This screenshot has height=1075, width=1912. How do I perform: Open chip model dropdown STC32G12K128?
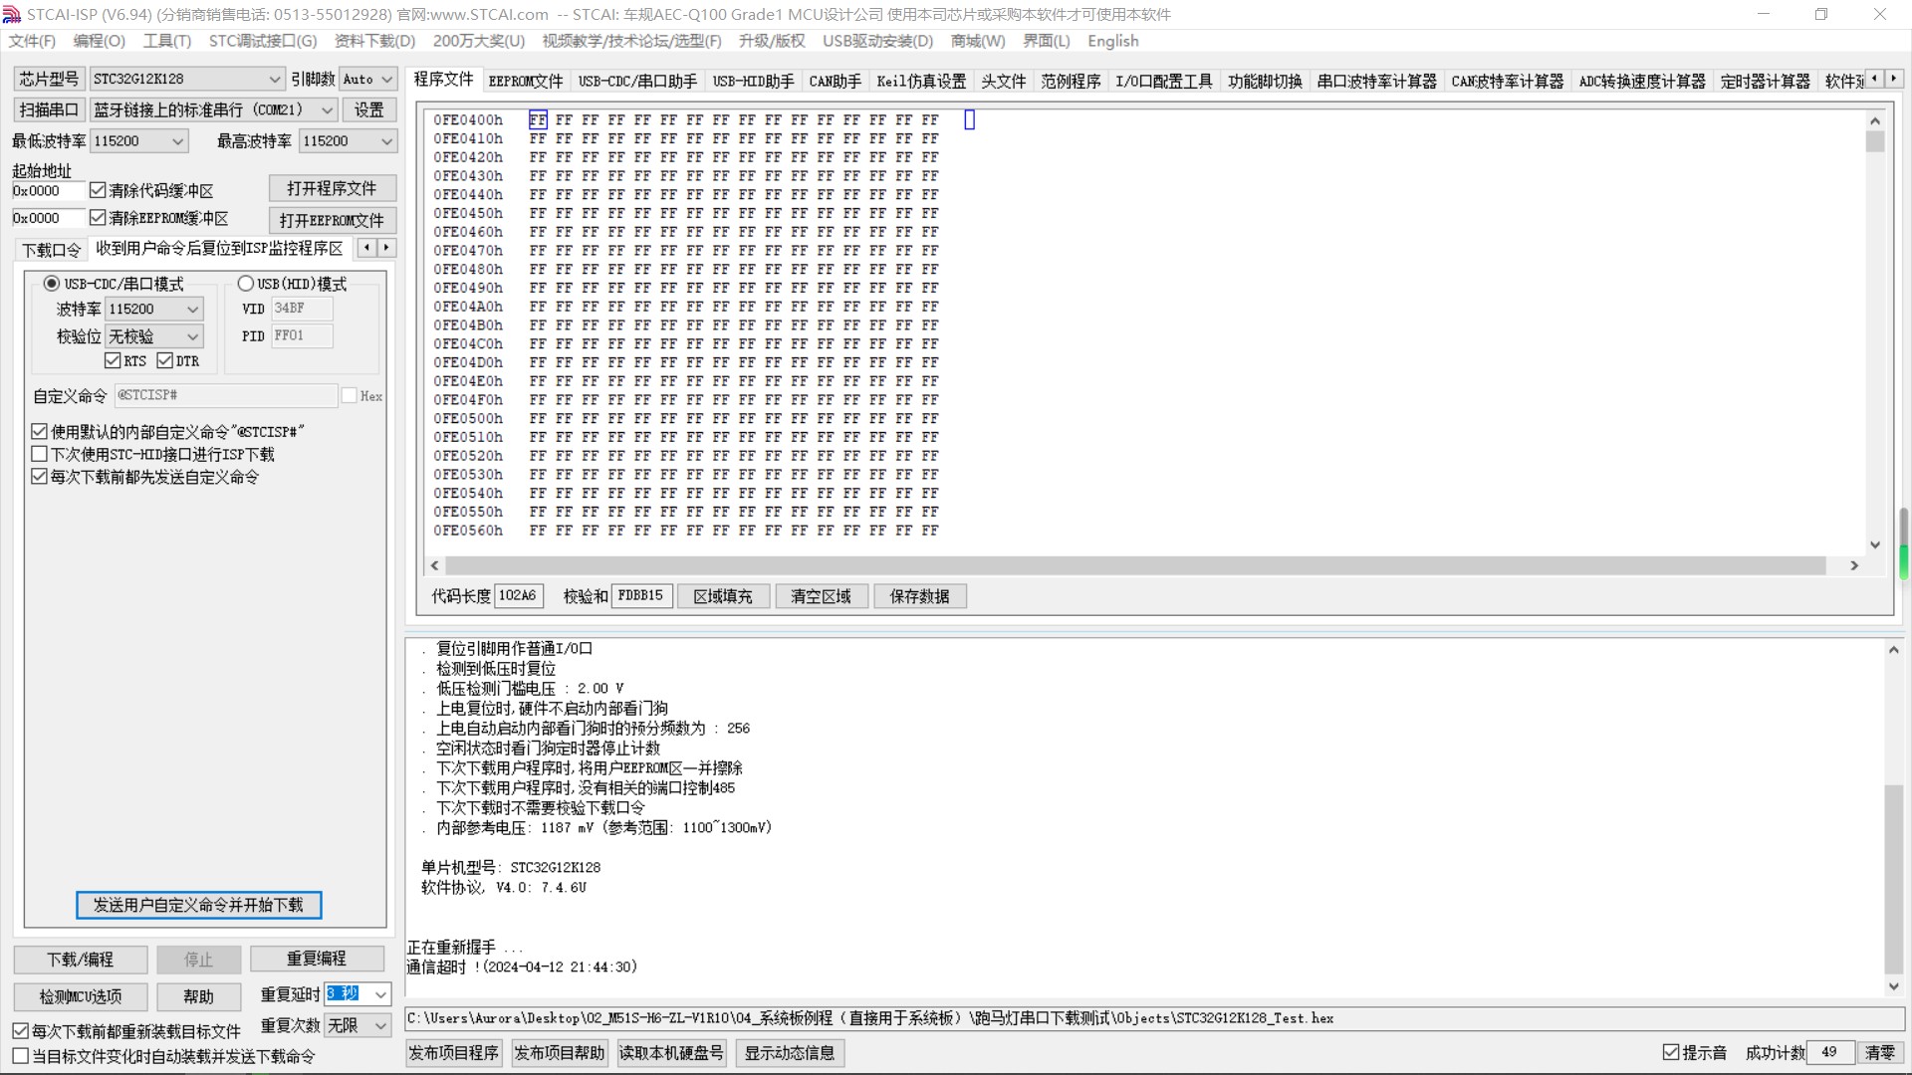(187, 79)
